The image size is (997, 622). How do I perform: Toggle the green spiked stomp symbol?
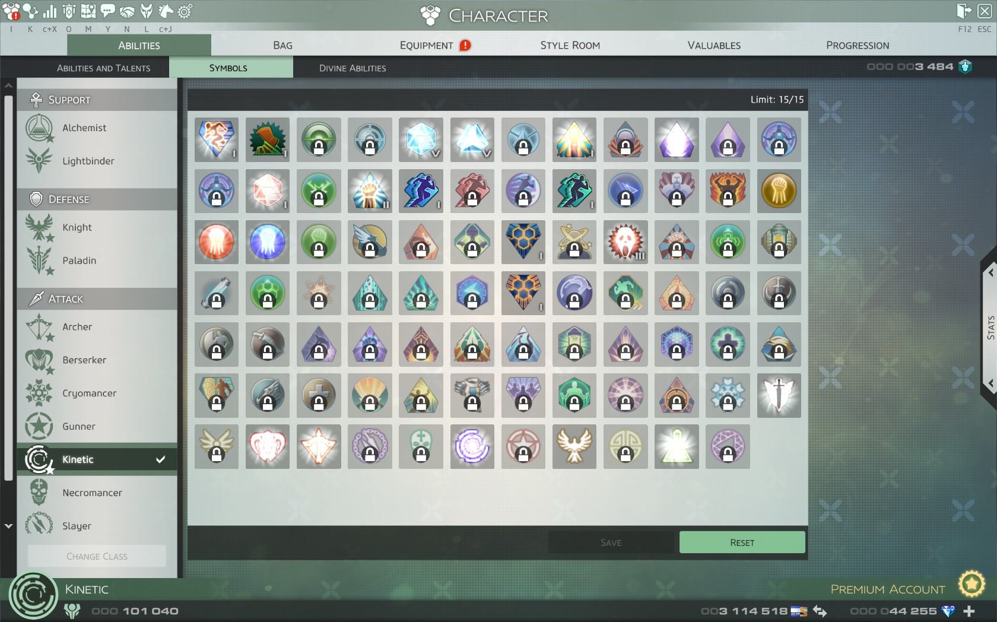(x=268, y=140)
